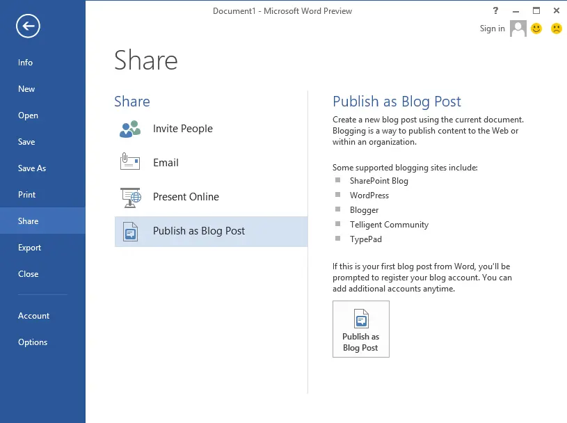Click the Invite People icon

tap(130, 129)
